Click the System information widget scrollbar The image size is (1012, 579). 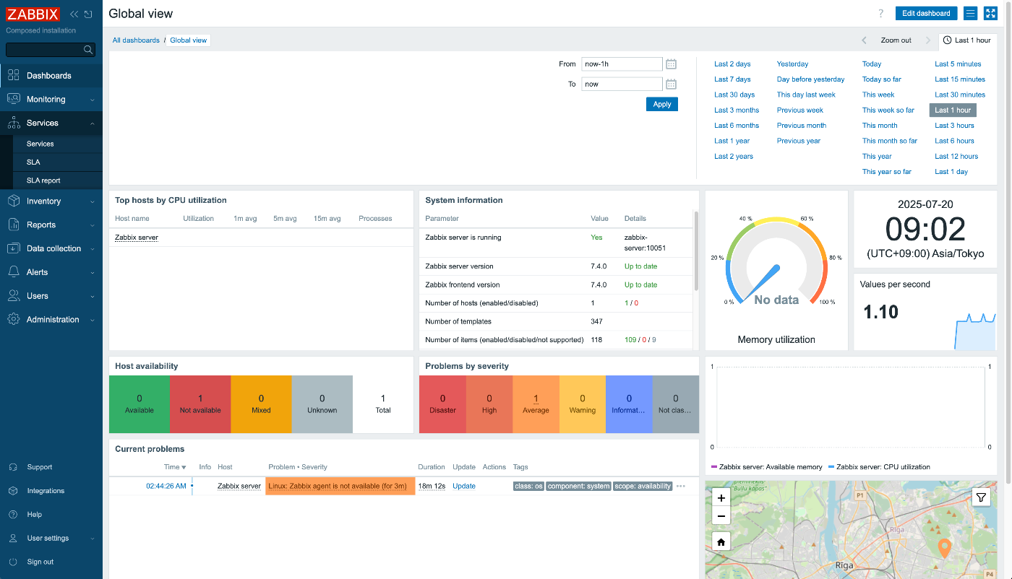(696, 251)
